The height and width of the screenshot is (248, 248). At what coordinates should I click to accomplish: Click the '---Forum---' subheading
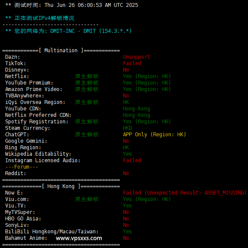pyautogui.click(x=22, y=167)
